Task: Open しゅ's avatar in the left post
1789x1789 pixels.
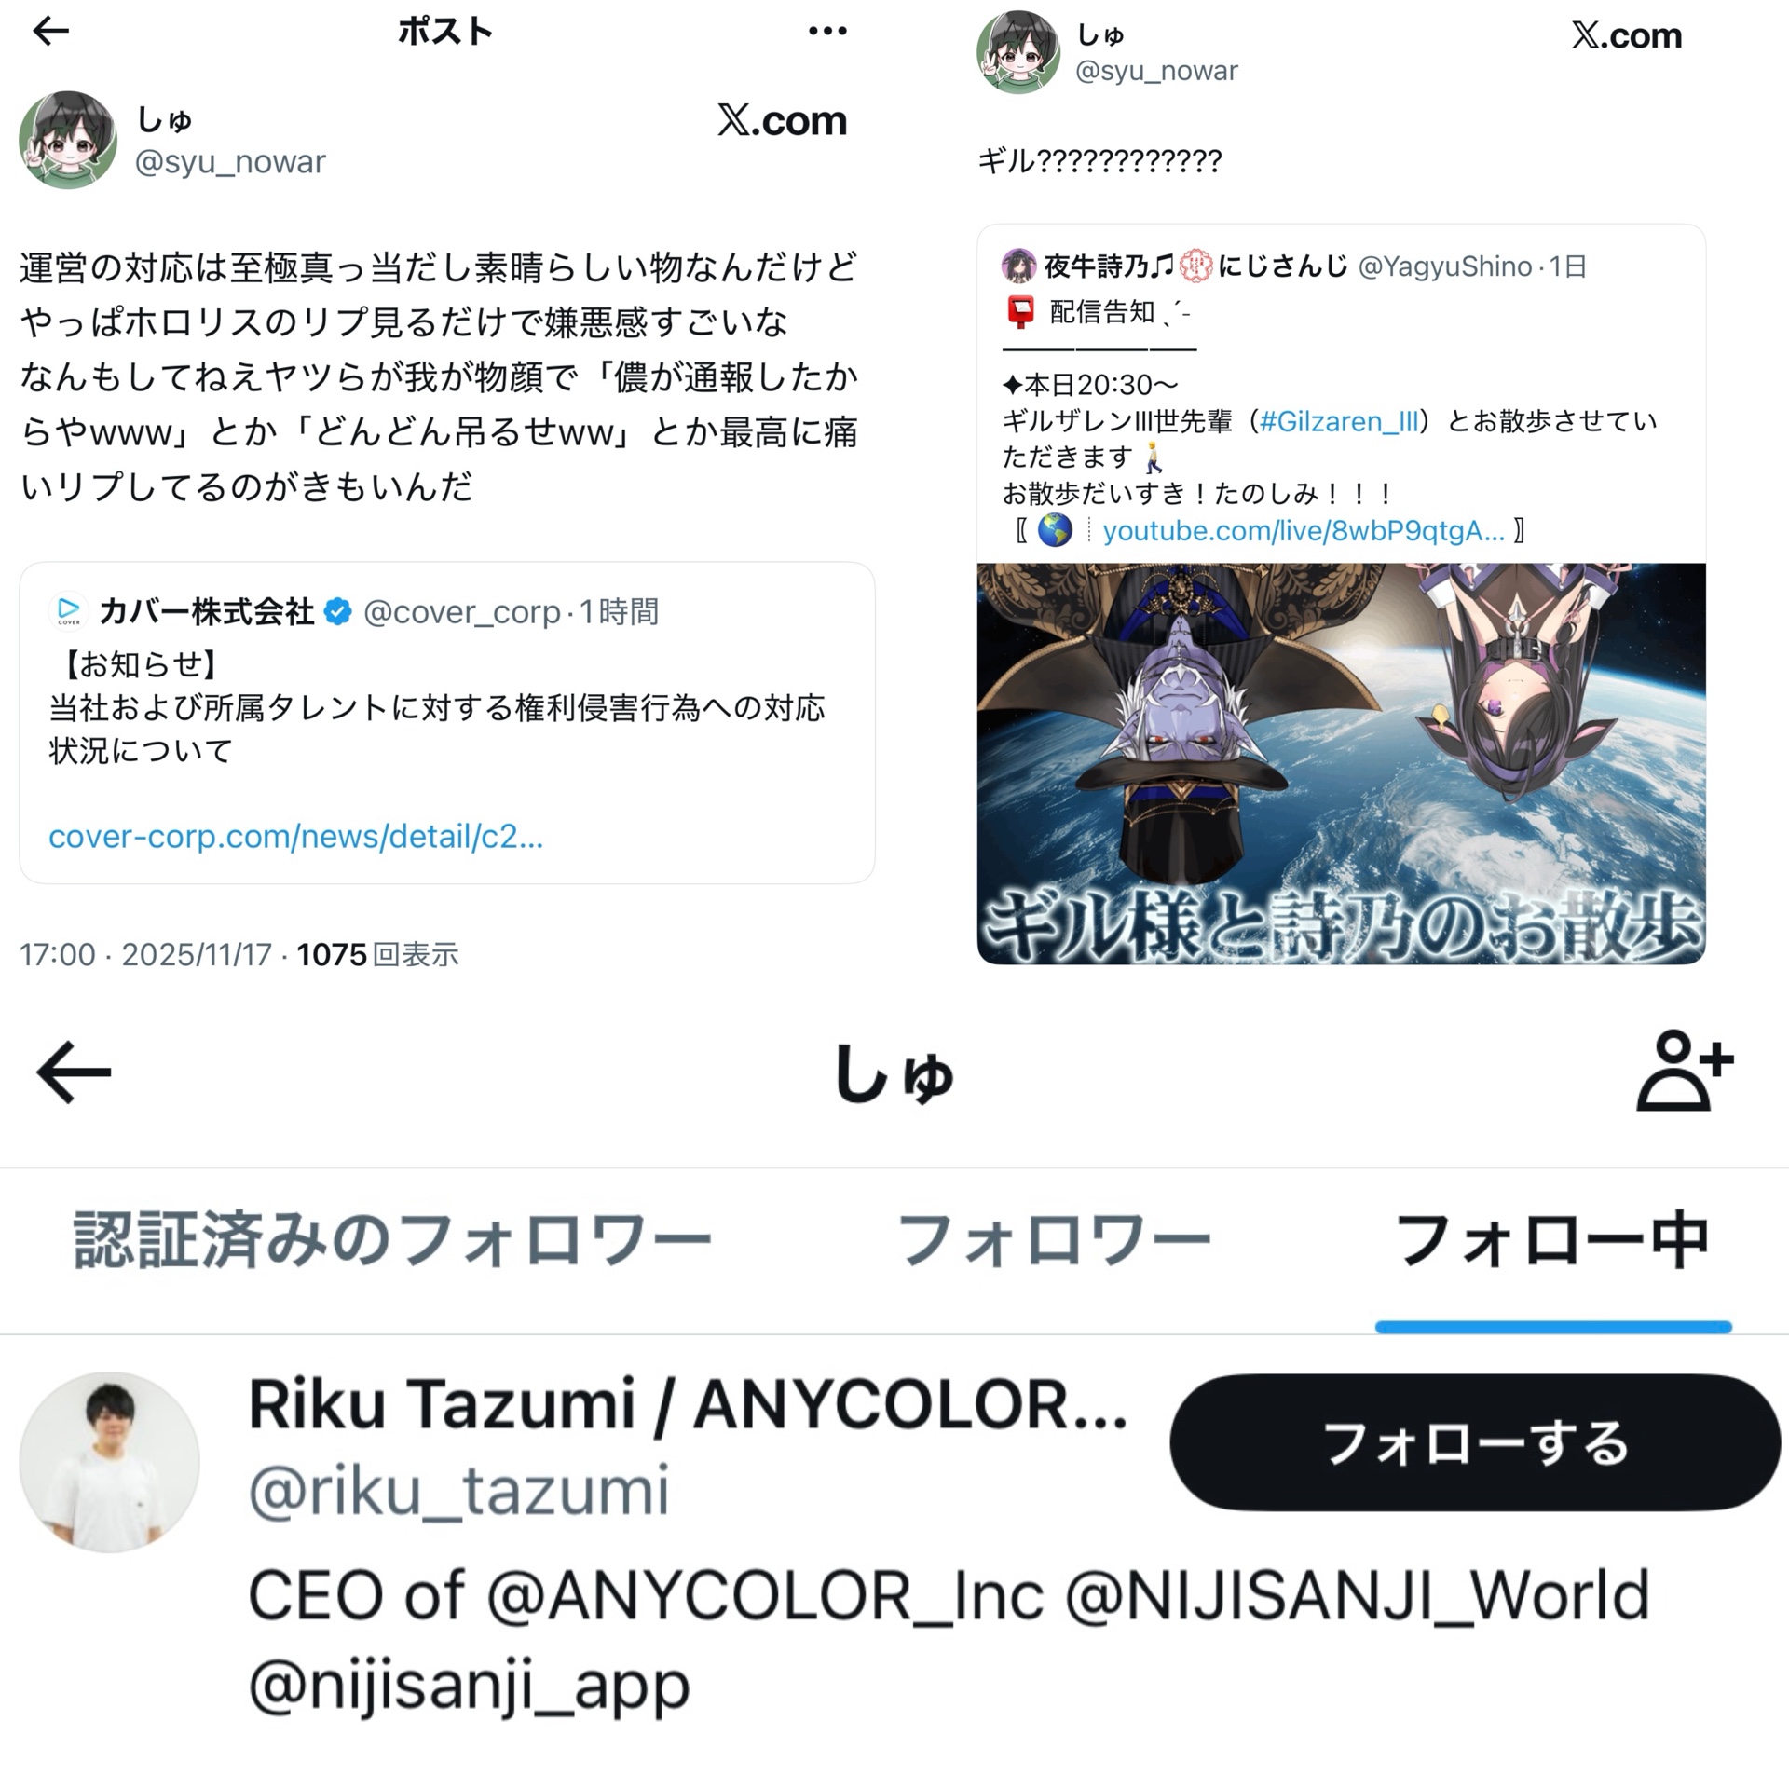Action: click(67, 140)
